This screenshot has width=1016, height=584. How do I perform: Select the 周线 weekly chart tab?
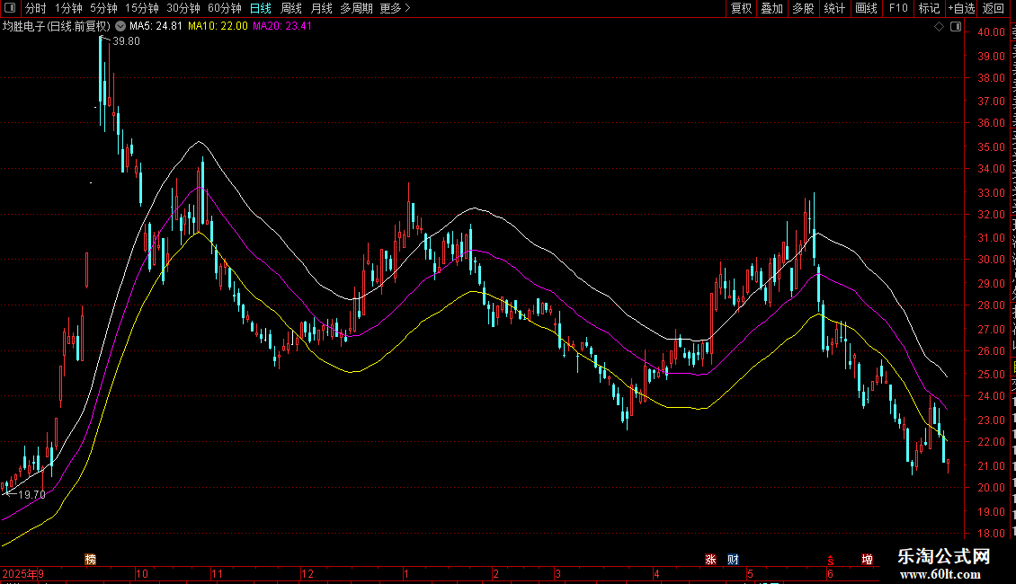point(291,8)
